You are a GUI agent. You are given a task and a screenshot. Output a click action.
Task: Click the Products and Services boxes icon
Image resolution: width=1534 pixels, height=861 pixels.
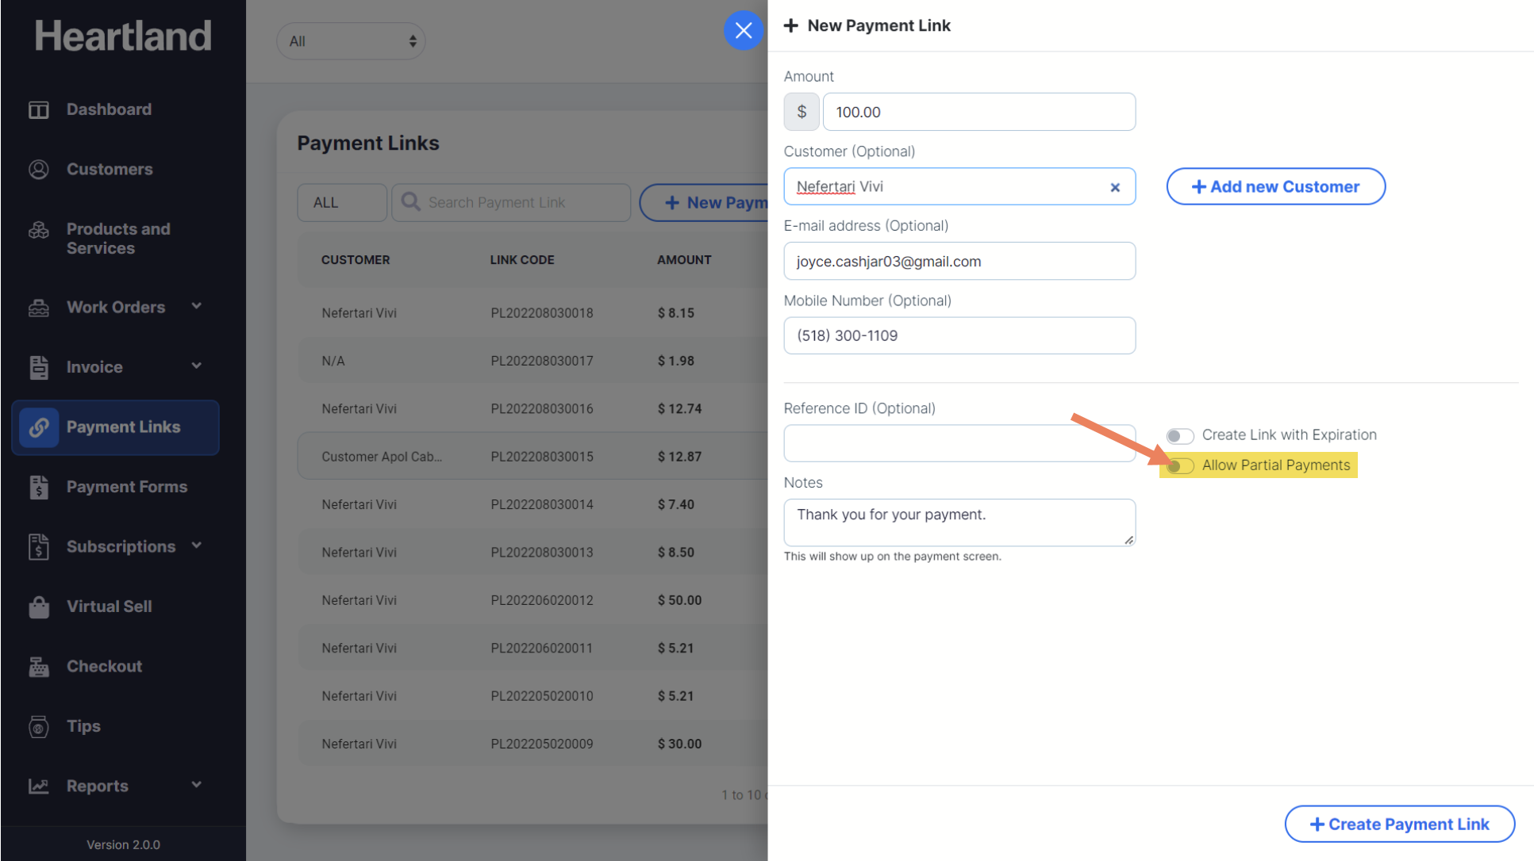pyautogui.click(x=38, y=230)
